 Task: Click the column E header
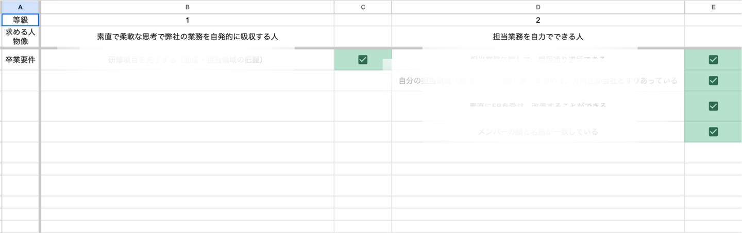[713, 7]
